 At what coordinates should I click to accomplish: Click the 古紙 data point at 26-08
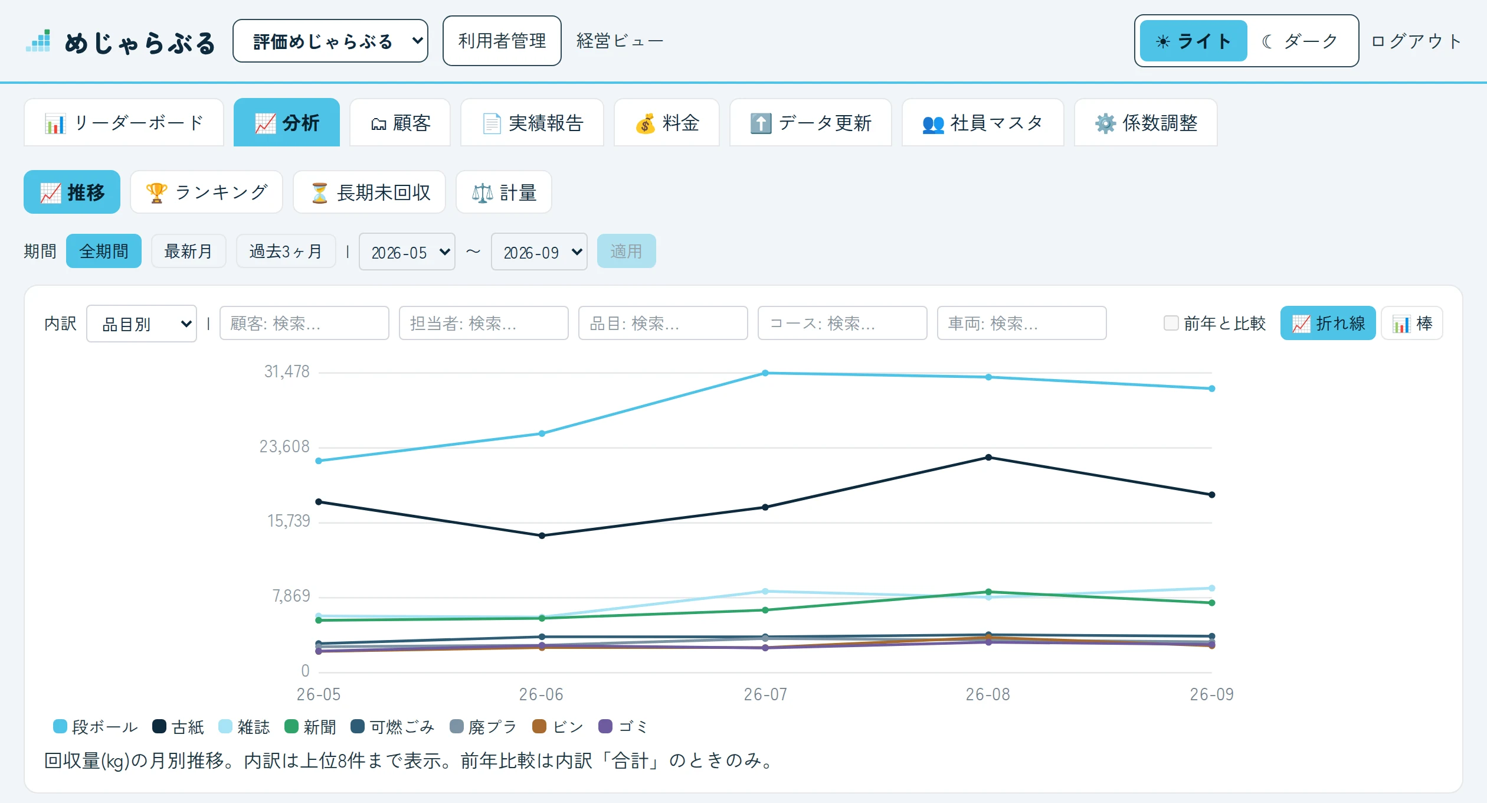click(989, 458)
